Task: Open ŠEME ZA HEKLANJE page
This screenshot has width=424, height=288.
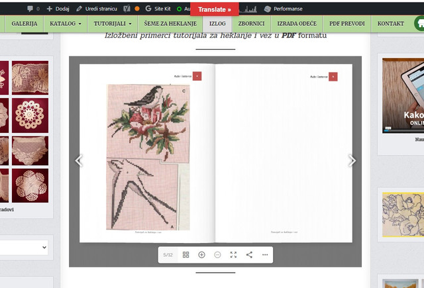Action: [x=170, y=24]
